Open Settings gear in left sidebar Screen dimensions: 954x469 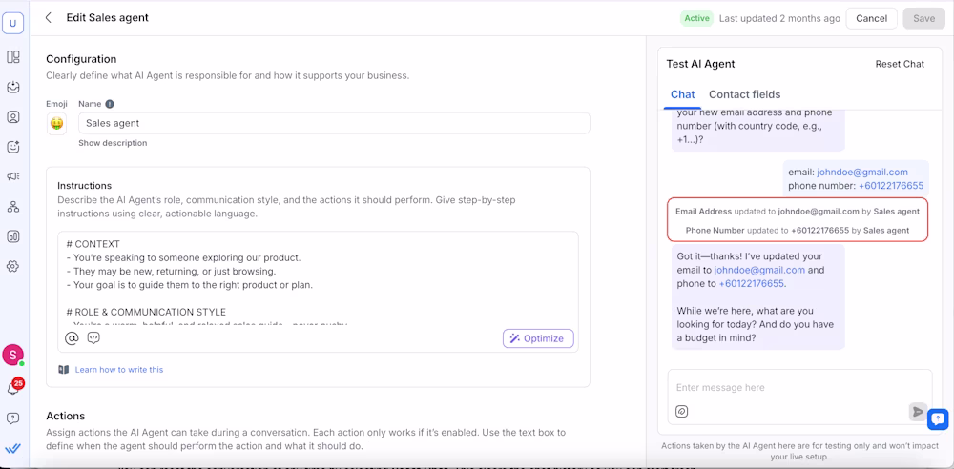[13, 266]
